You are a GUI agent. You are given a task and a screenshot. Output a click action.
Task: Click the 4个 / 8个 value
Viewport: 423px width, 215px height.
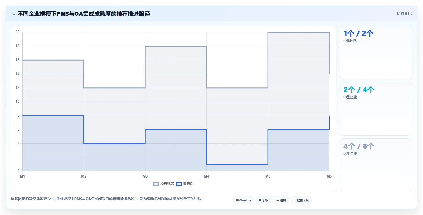click(359, 146)
